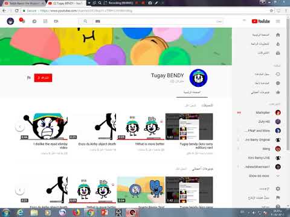Open Trending via the flame icon

click(x=278, y=44)
